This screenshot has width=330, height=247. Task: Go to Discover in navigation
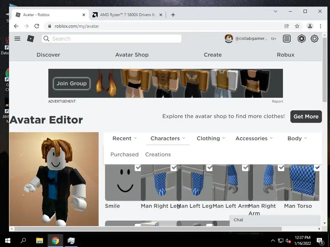click(x=48, y=55)
